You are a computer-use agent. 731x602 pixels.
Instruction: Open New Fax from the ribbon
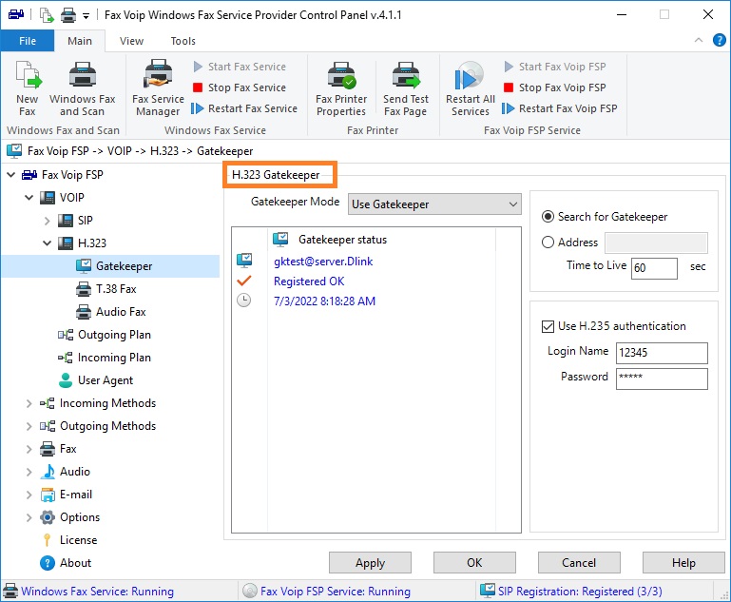click(x=27, y=88)
